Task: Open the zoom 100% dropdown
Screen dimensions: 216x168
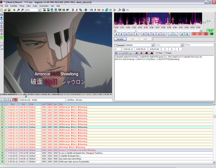Action: pyautogui.click(x=39, y=10)
